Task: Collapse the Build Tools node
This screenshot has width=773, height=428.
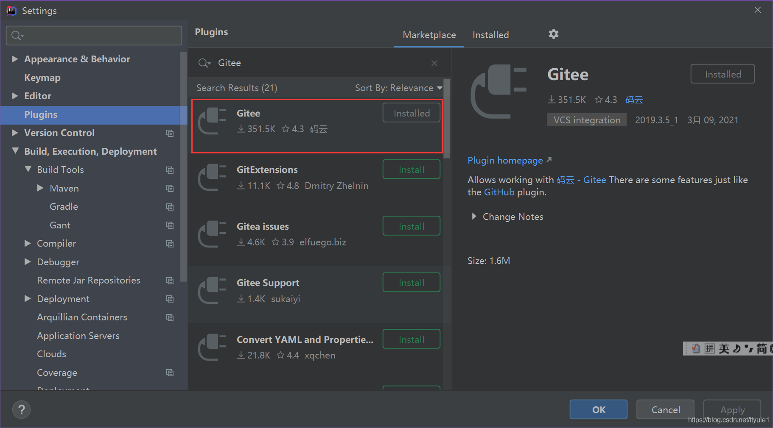Action: (x=28, y=169)
